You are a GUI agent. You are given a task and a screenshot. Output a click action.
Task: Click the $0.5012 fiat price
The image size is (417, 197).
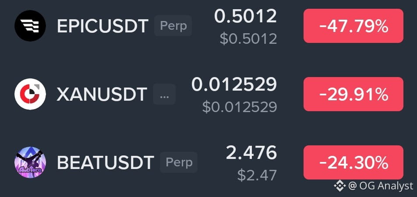coord(248,39)
